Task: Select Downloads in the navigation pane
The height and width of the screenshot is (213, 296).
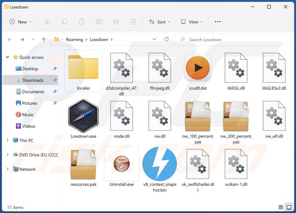Action: [33, 80]
